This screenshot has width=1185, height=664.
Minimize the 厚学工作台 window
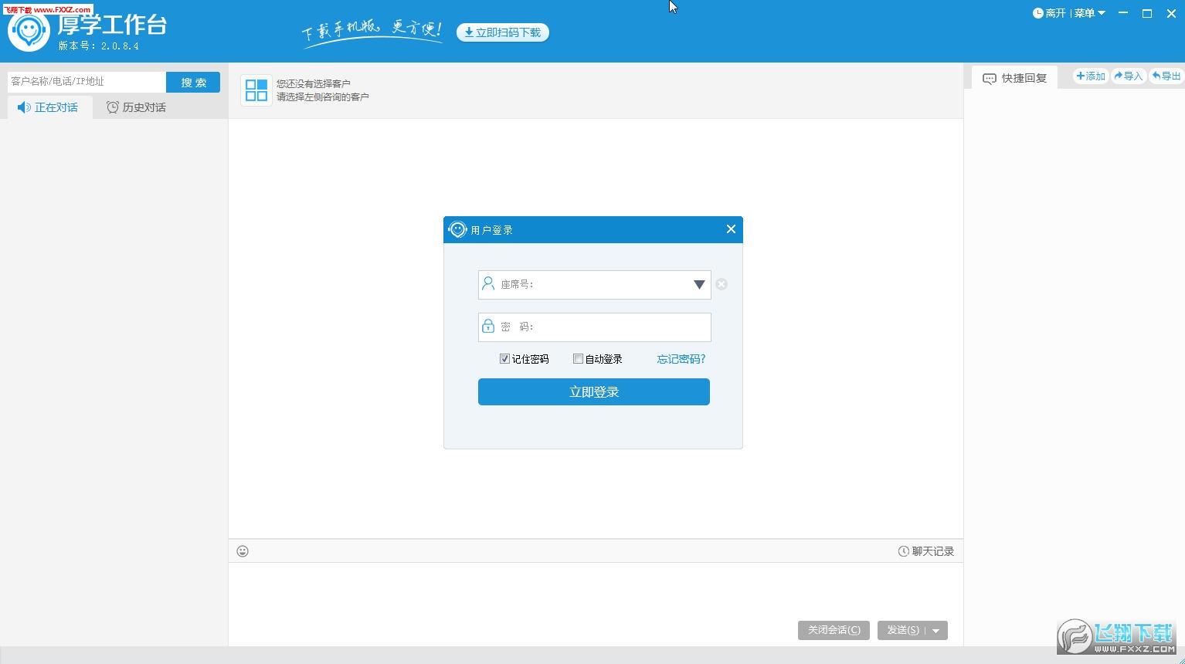(1123, 13)
